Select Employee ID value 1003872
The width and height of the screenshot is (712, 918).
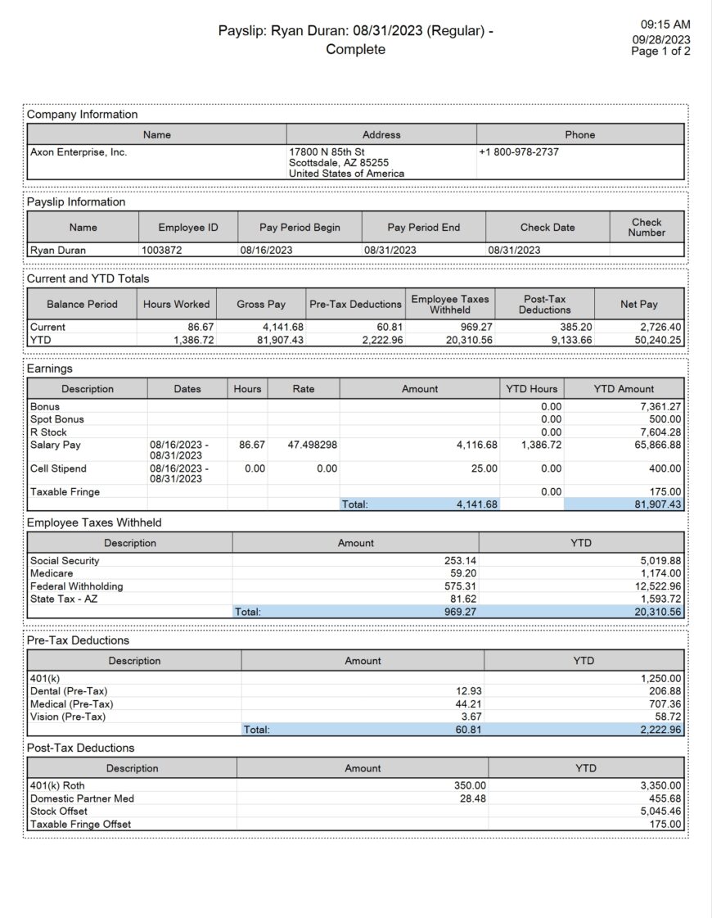click(x=162, y=250)
